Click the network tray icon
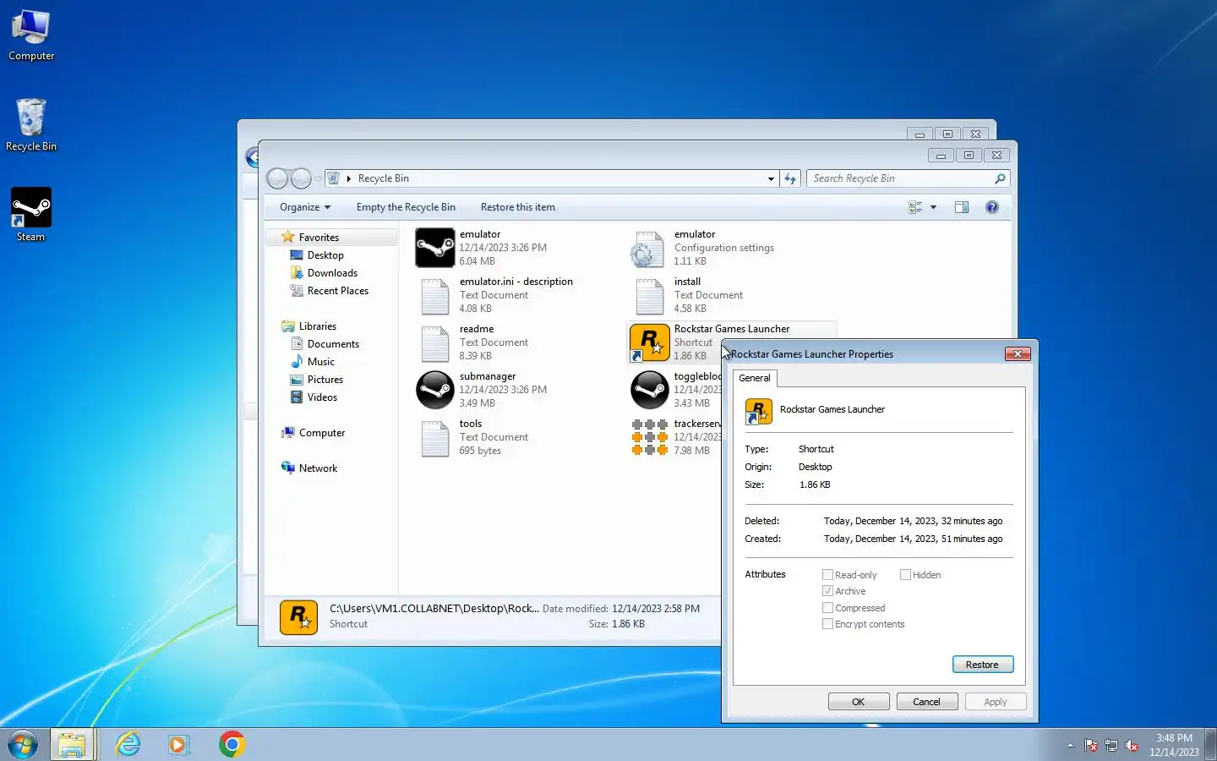This screenshot has height=761, width=1217. click(x=1111, y=745)
